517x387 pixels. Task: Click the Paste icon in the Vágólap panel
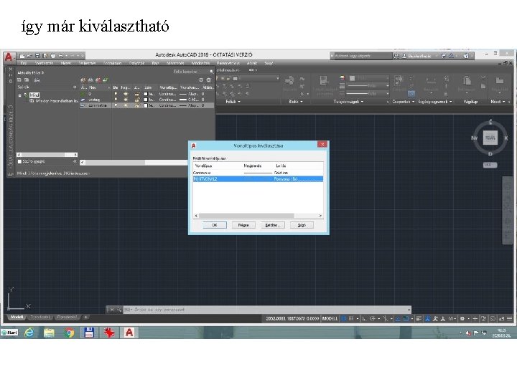click(x=467, y=80)
